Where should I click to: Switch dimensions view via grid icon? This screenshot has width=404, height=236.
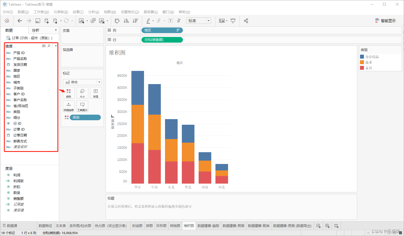44,46
